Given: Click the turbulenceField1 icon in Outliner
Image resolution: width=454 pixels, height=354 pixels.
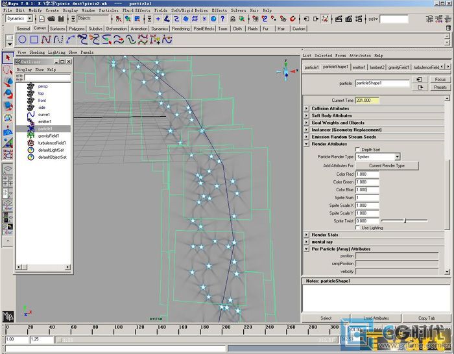Looking at the screenshot, I should 30,143.
